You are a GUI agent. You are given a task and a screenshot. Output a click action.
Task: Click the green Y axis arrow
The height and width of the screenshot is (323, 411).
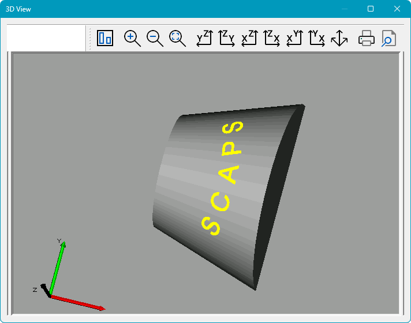click(57, 268)
